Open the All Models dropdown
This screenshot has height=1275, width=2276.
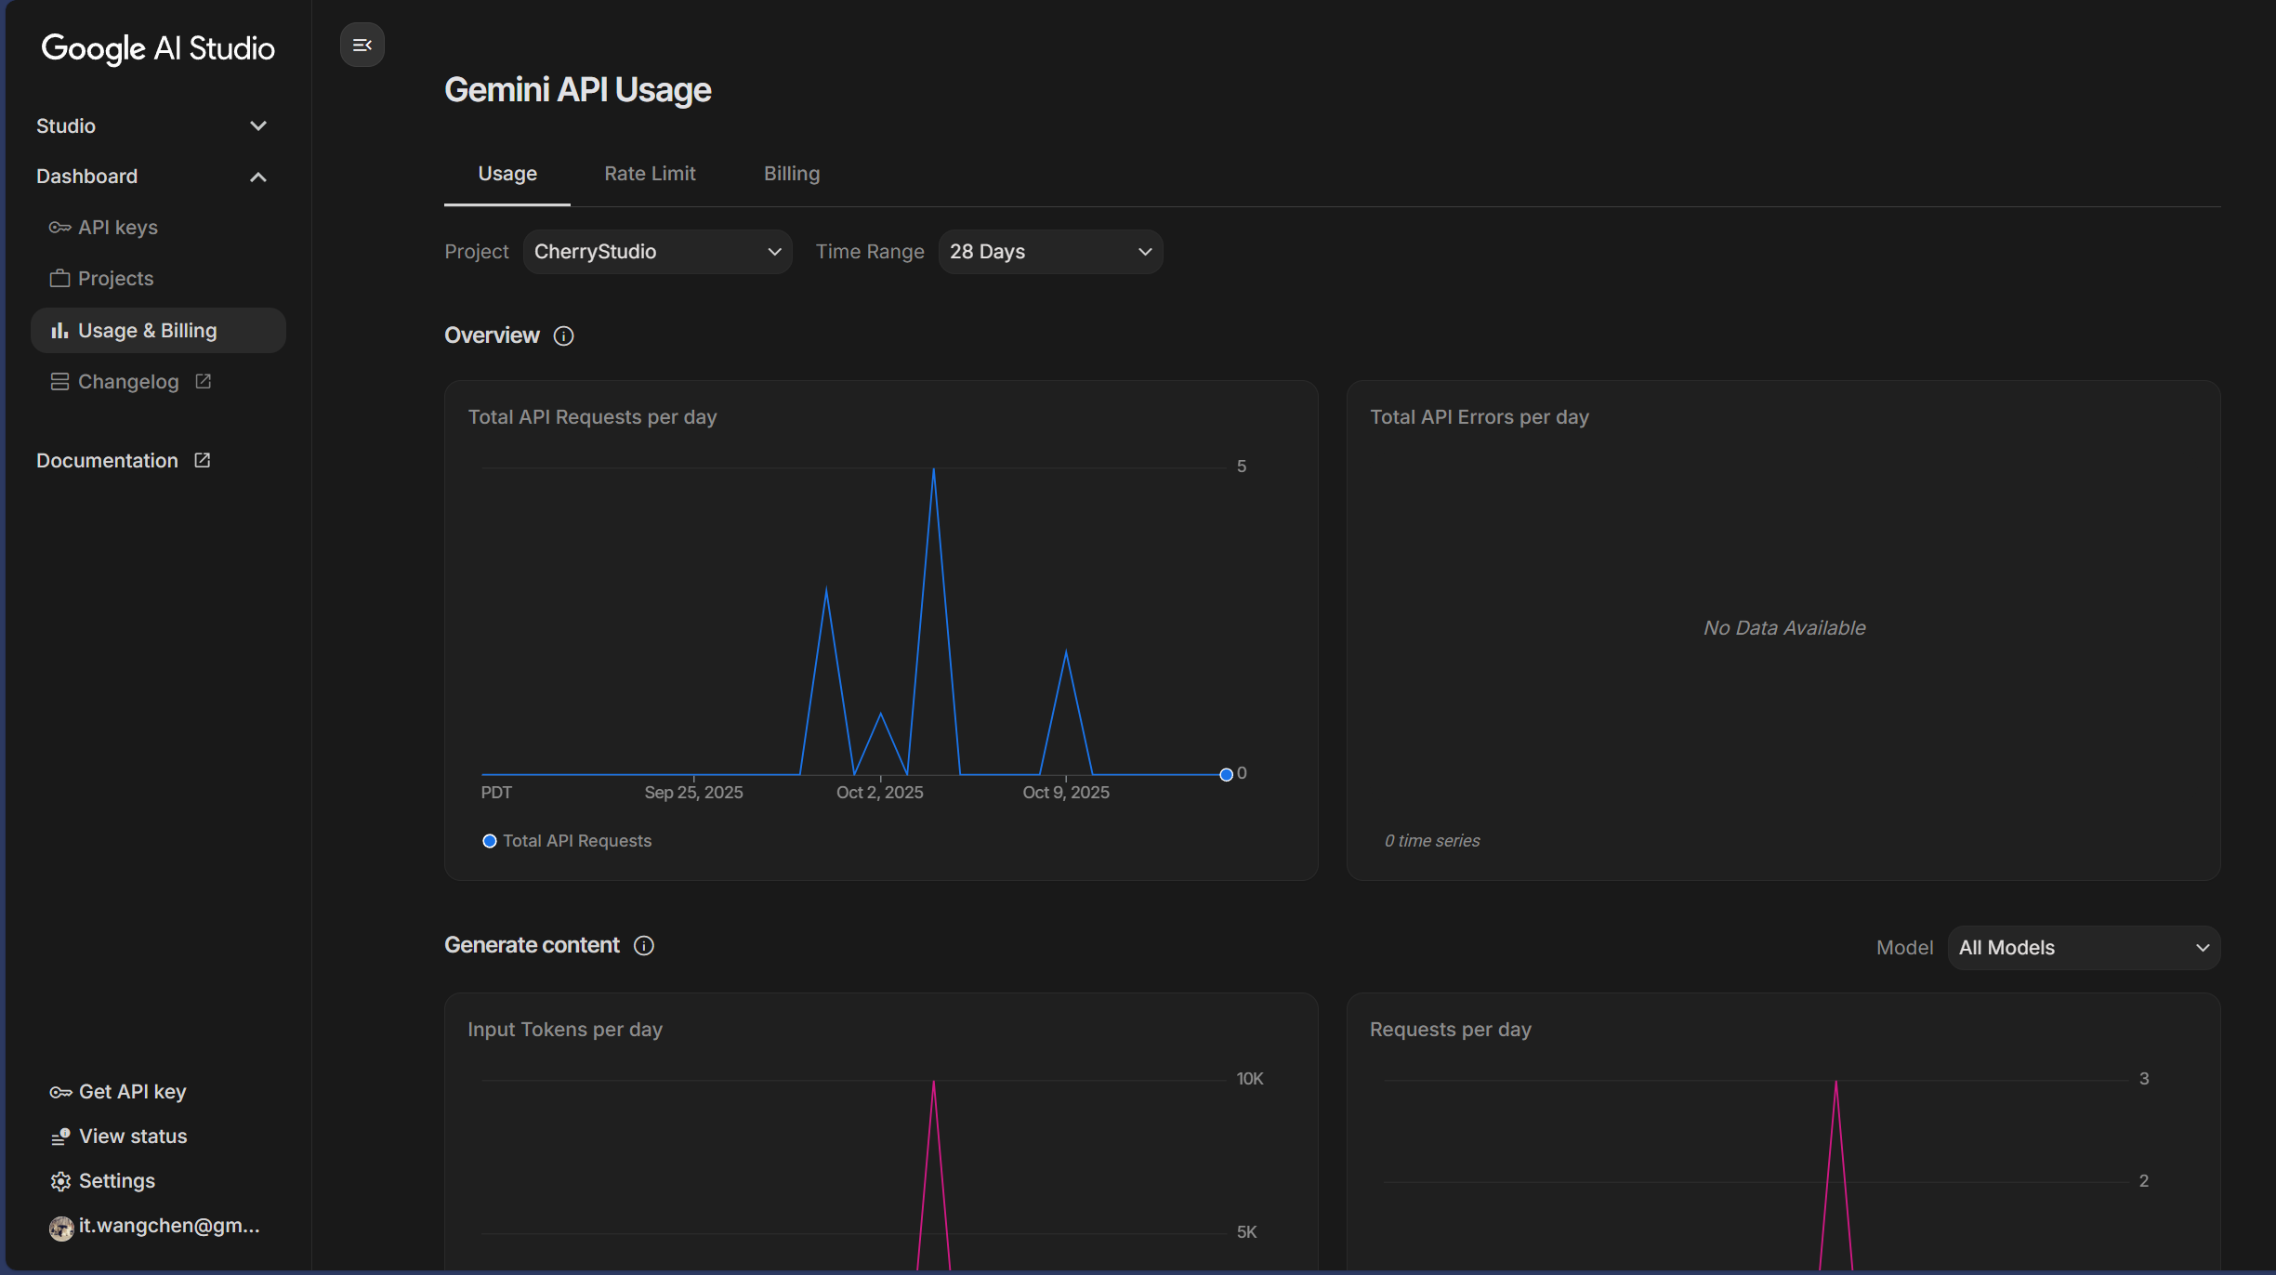[2084, 948]
